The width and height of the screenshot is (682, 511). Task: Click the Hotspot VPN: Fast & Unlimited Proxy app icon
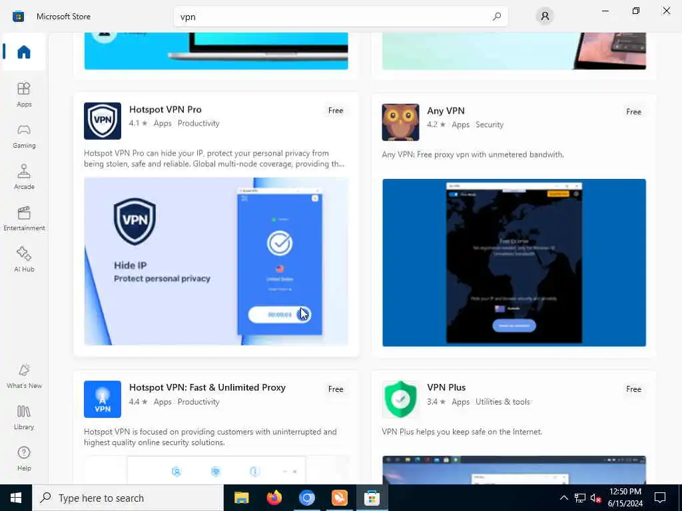coord(103,399)
